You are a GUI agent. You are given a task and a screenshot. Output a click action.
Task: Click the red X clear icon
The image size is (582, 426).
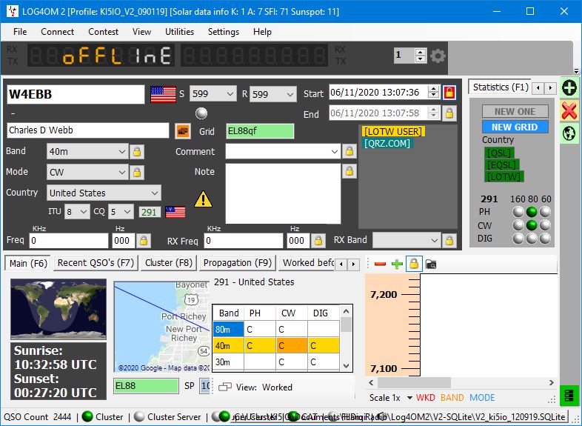569,110
